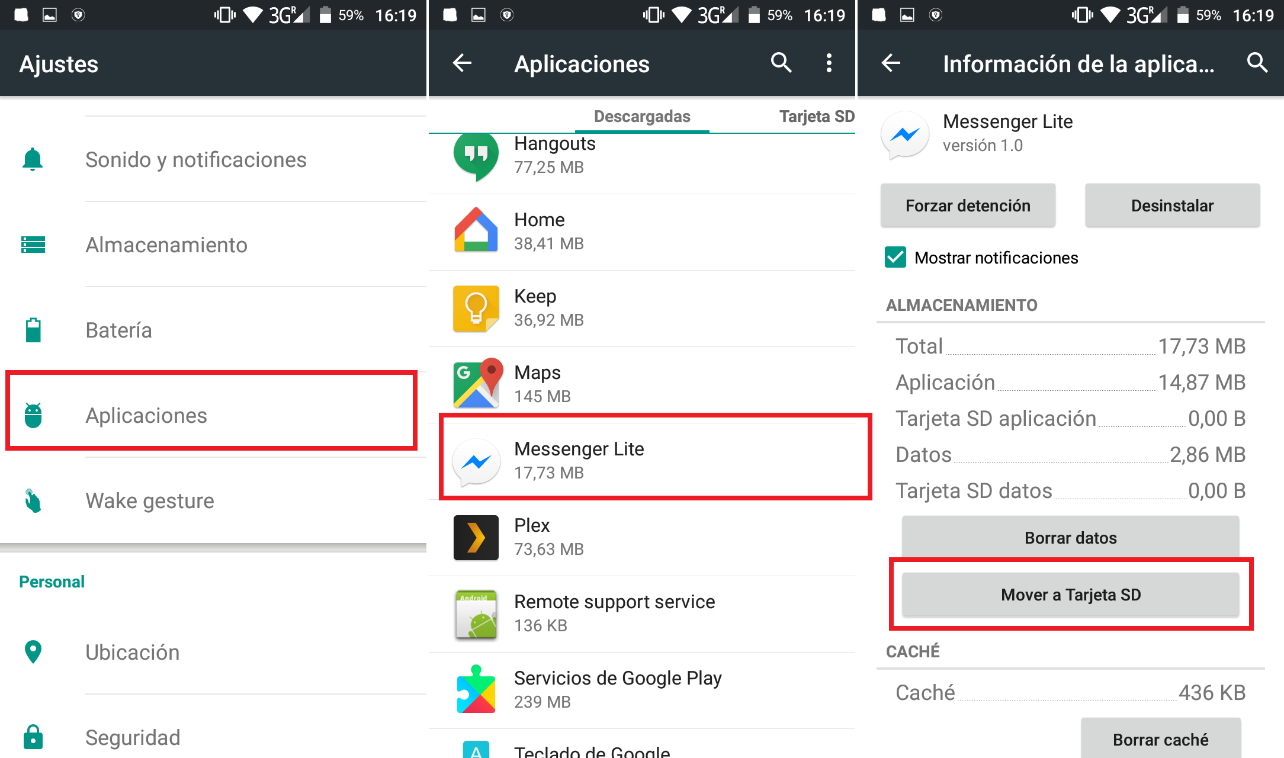The width and height of the screenshot is (1284, 758).
Task: Tap the Datos 2,86 MB value
Action: coord(1208,455)
